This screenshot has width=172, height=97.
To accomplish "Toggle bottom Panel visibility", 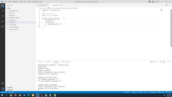I will pyautogui.click(x=153, y=2).
